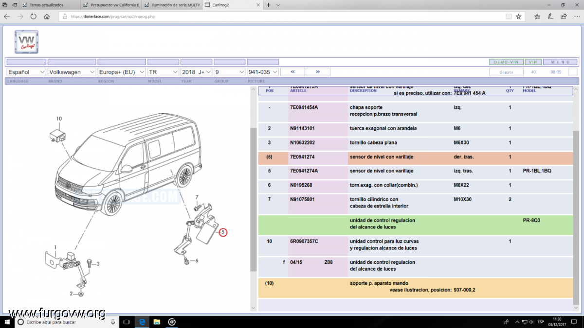Select article N10632202
Viewport: 584px width, 328px height.
pos(302,142)
